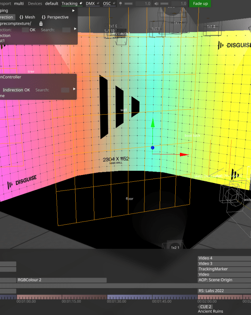
Task: Click the pencil icon next to DMX
Action: (x=98, y=3)
